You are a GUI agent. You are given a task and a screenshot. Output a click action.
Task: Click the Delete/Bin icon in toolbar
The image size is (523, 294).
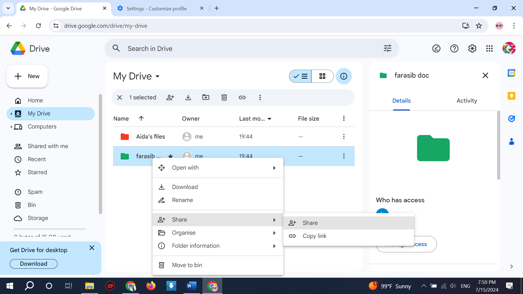[224, 97]
